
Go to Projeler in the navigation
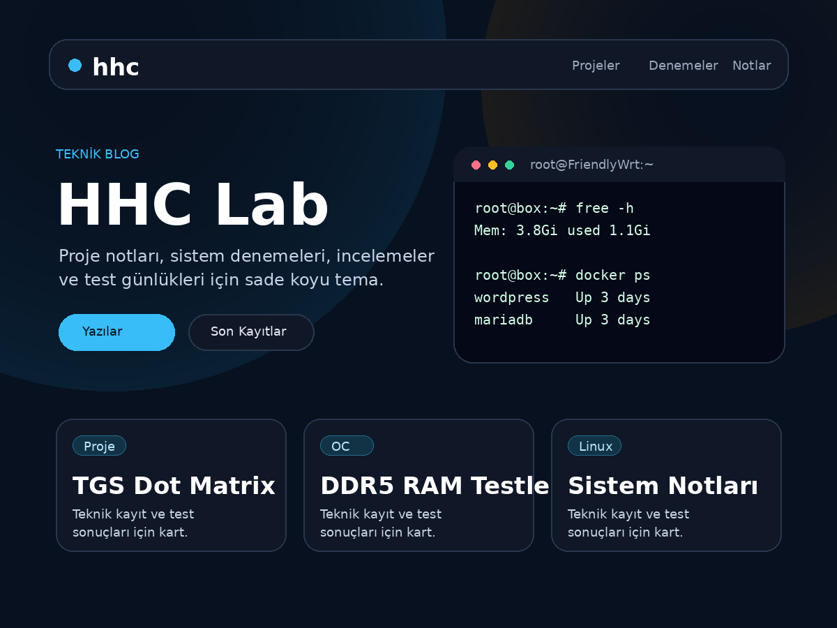tap(596, 66)
